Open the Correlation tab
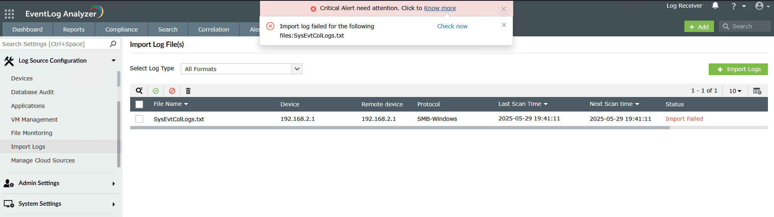This screenshot has height=217, width=774. (214, 29)
